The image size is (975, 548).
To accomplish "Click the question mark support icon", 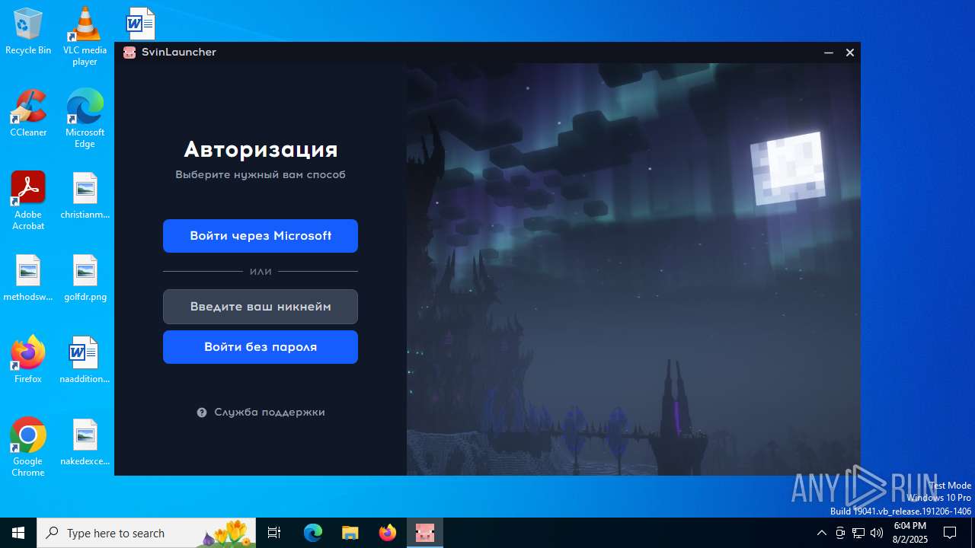I will 202,413.
